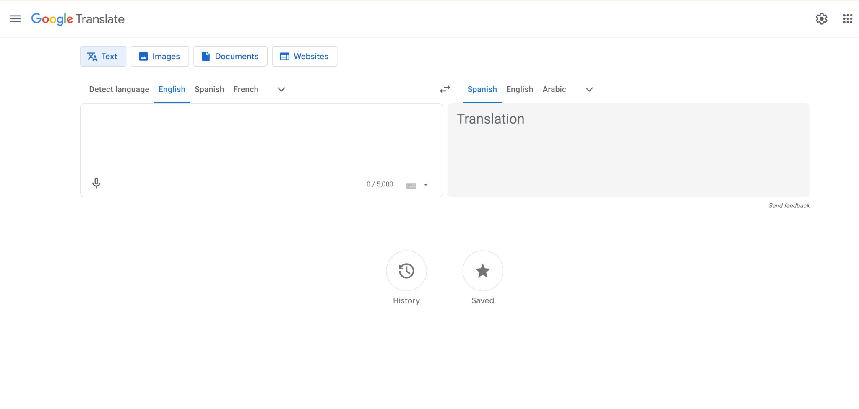Click the Documents translation icon
The height and width of the screenshot is (409, 859).
coord(206,56)
